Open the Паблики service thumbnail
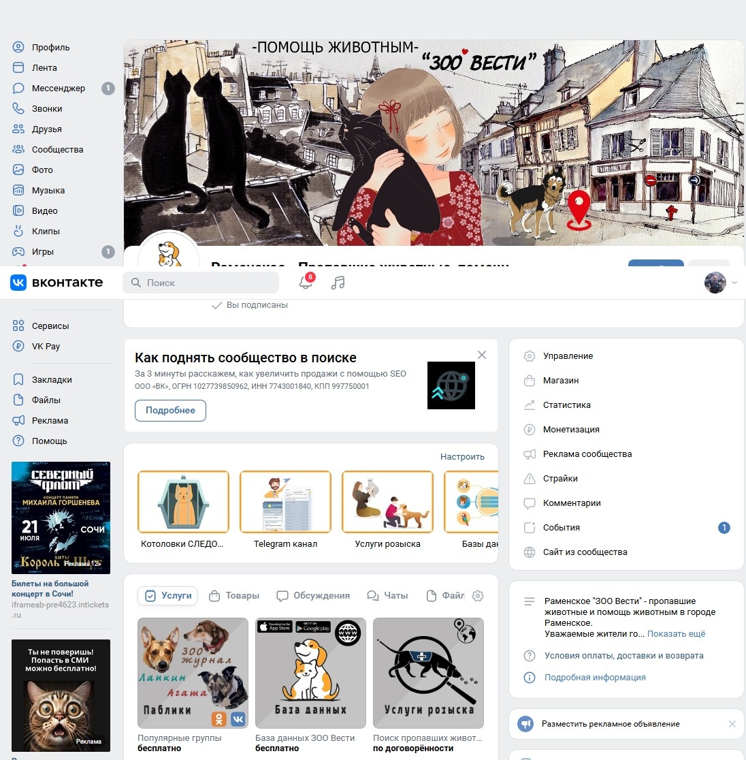Viewport: 746px width, 760px height. click(x=193, y=673)
